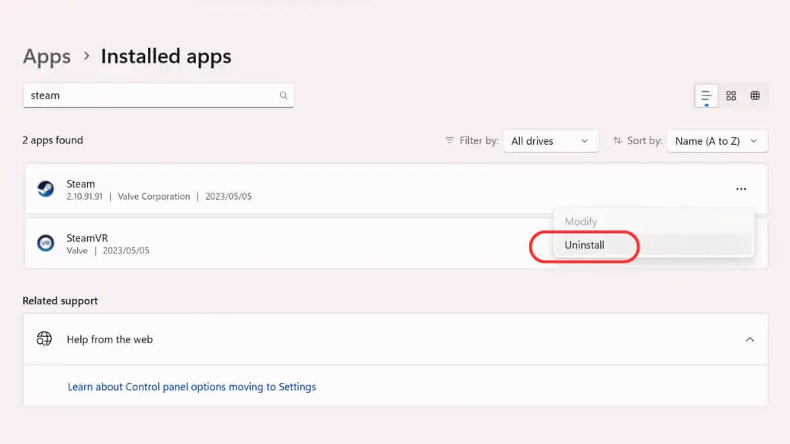The height and width of the screenshot is (444, 790).
Task: Click the search box containing steam
Action: click(x=158, y=96)
